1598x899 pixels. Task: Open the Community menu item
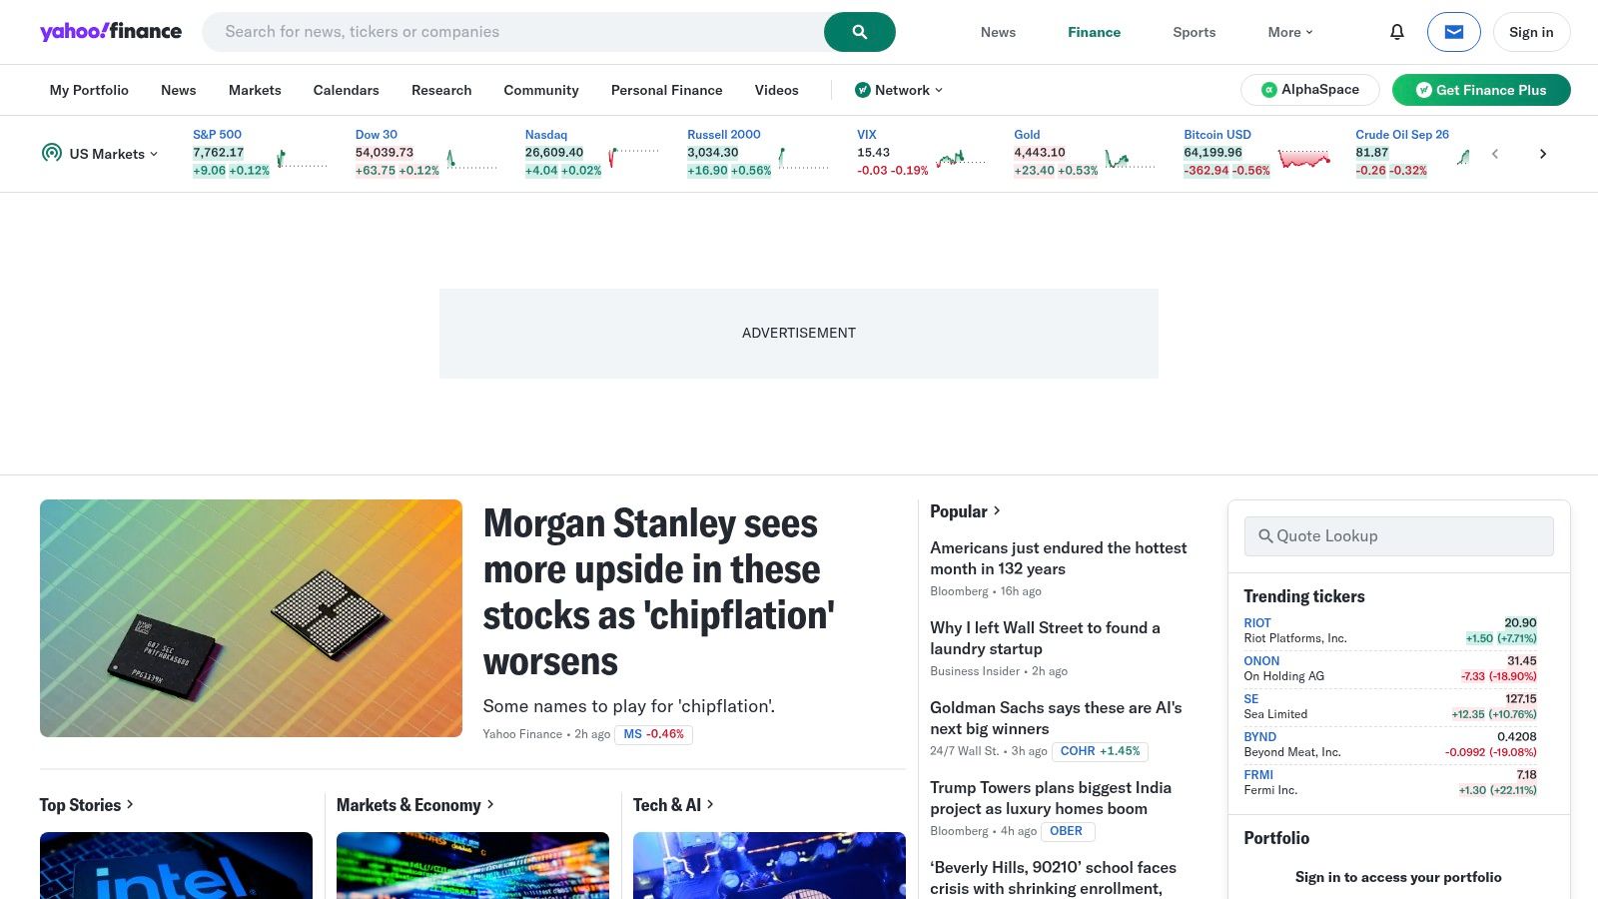tap(541, 90)
